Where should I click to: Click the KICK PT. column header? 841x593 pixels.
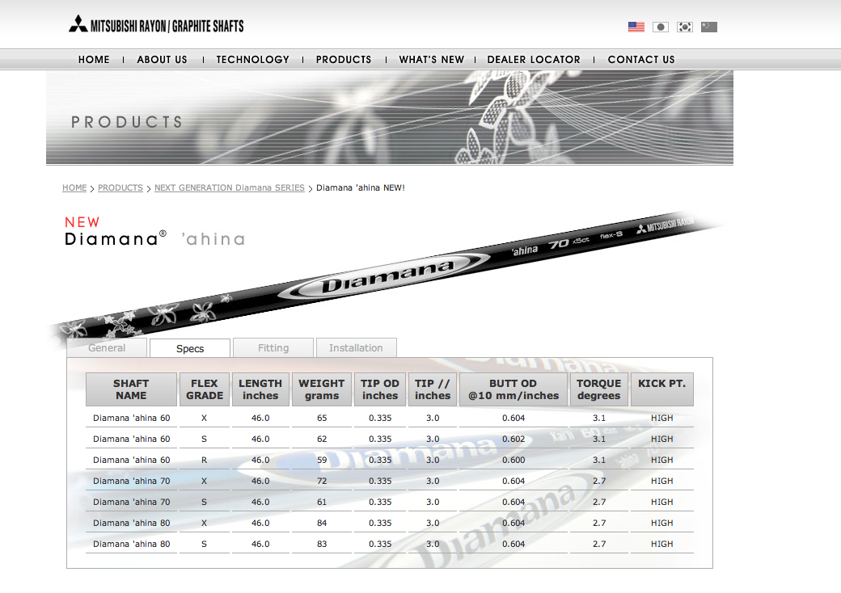click(x=661, y=389)
